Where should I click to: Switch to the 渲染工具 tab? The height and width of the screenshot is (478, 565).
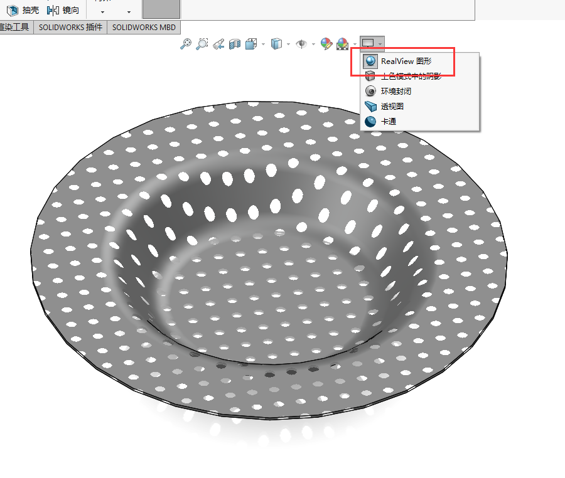click(14, 28)
